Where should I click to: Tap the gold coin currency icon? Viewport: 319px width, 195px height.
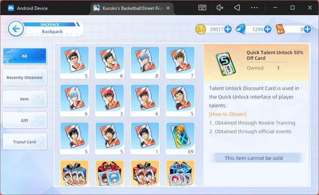point(201,29)
